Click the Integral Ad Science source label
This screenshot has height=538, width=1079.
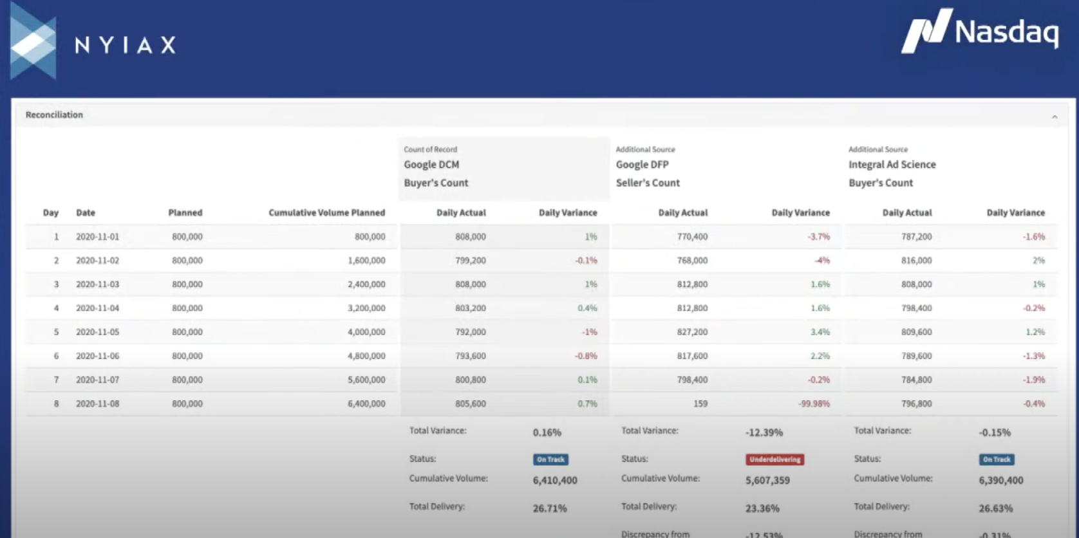[892, 164]
